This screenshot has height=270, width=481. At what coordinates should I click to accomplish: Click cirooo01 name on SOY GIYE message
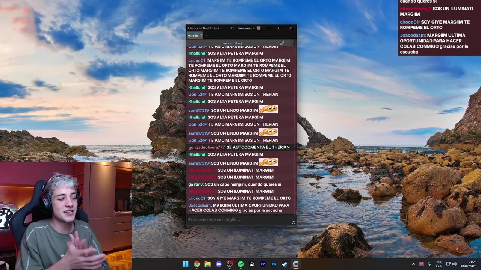tap(197, 198)
